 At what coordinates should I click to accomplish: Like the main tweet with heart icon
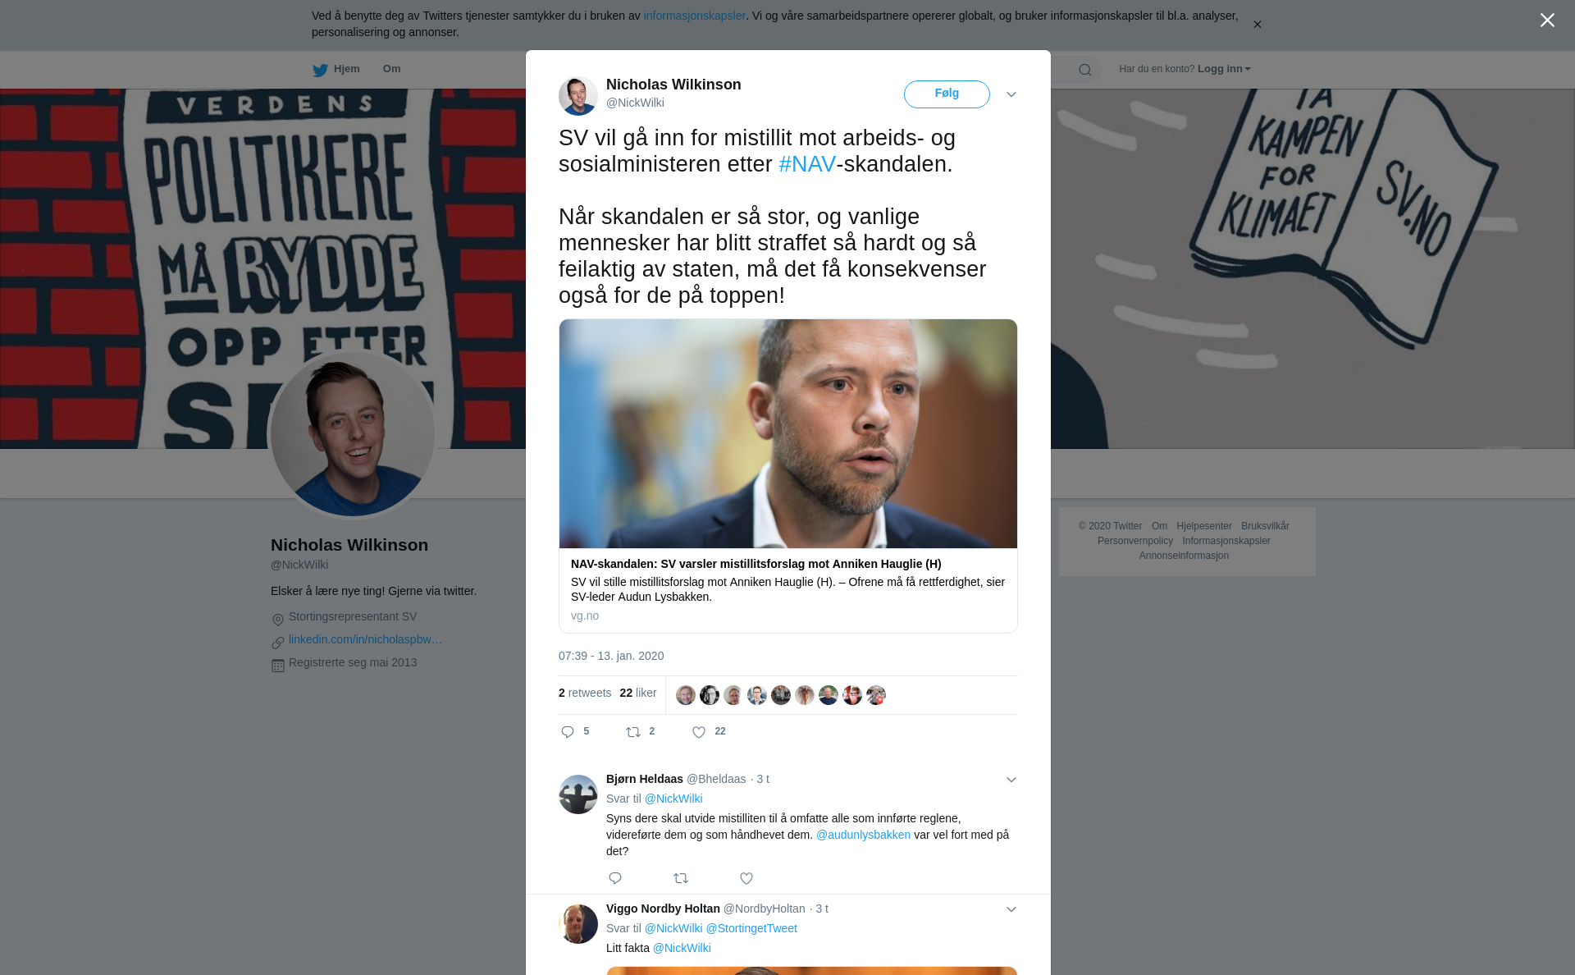click(699, 732)
